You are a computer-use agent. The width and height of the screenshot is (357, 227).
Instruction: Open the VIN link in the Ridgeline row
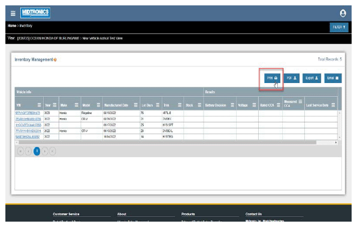coord(28,113)
